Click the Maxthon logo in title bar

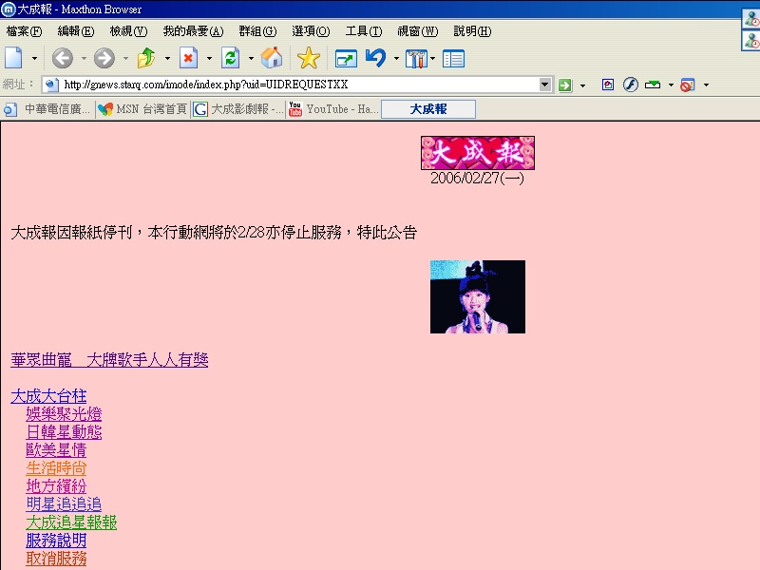click(x=9, y=9)
